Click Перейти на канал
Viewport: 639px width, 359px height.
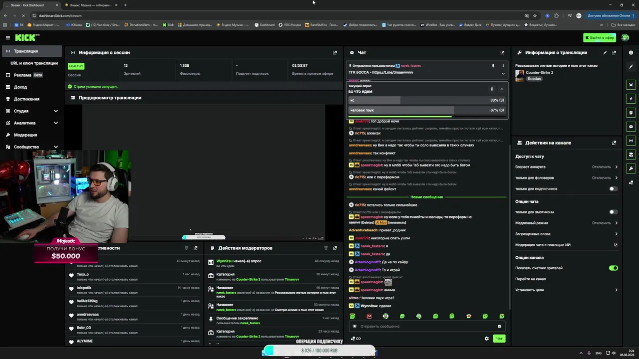(x=531, y=279)
